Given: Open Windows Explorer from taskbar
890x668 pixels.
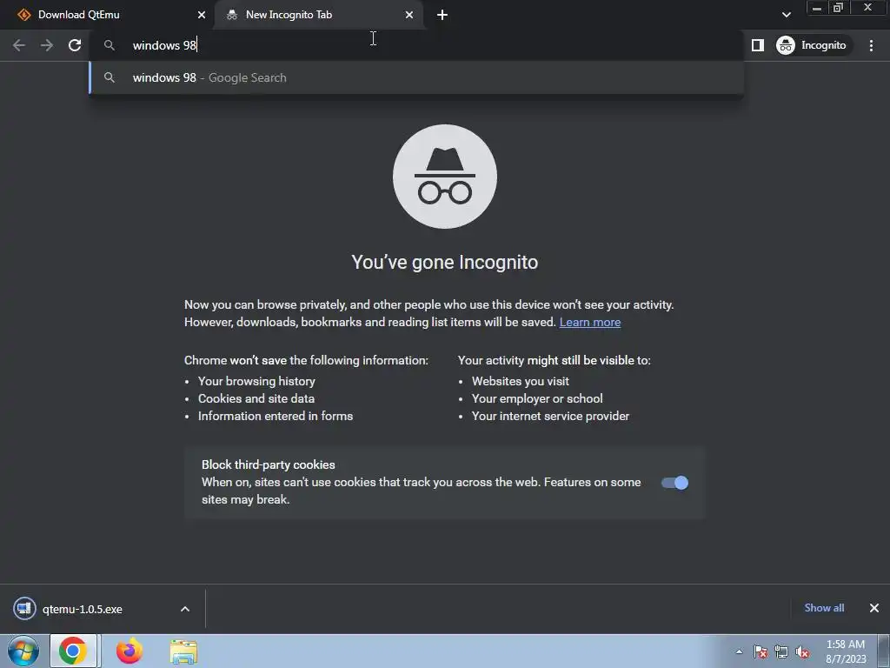Looking at the screenshot, I should click(183, 651).
